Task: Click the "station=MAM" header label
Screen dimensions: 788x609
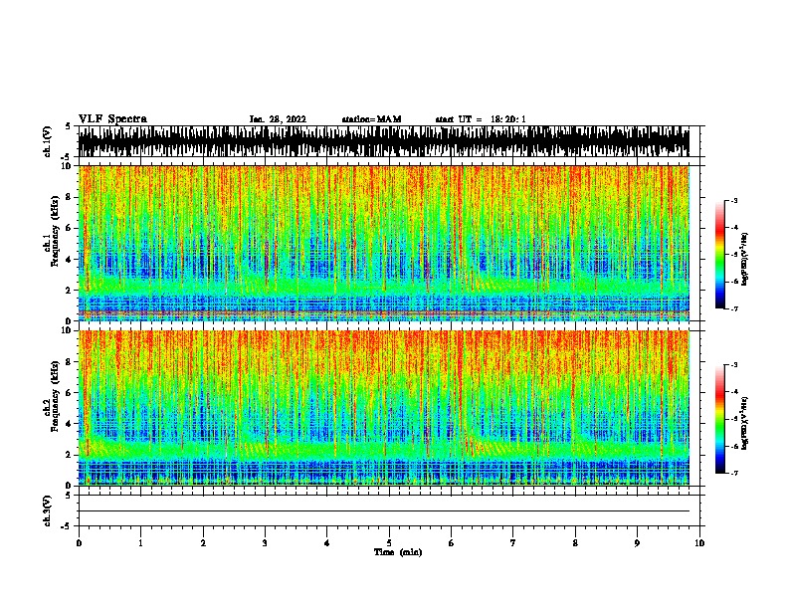Action: tap(371, 119)
